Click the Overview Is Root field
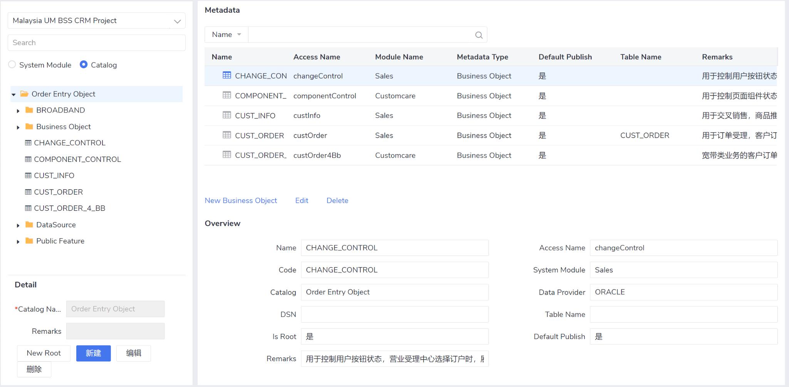Screen dimensions: 789x387 click(394, 337)
